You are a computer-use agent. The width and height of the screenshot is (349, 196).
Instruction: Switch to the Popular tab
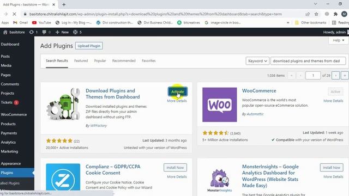coord(100,60)
